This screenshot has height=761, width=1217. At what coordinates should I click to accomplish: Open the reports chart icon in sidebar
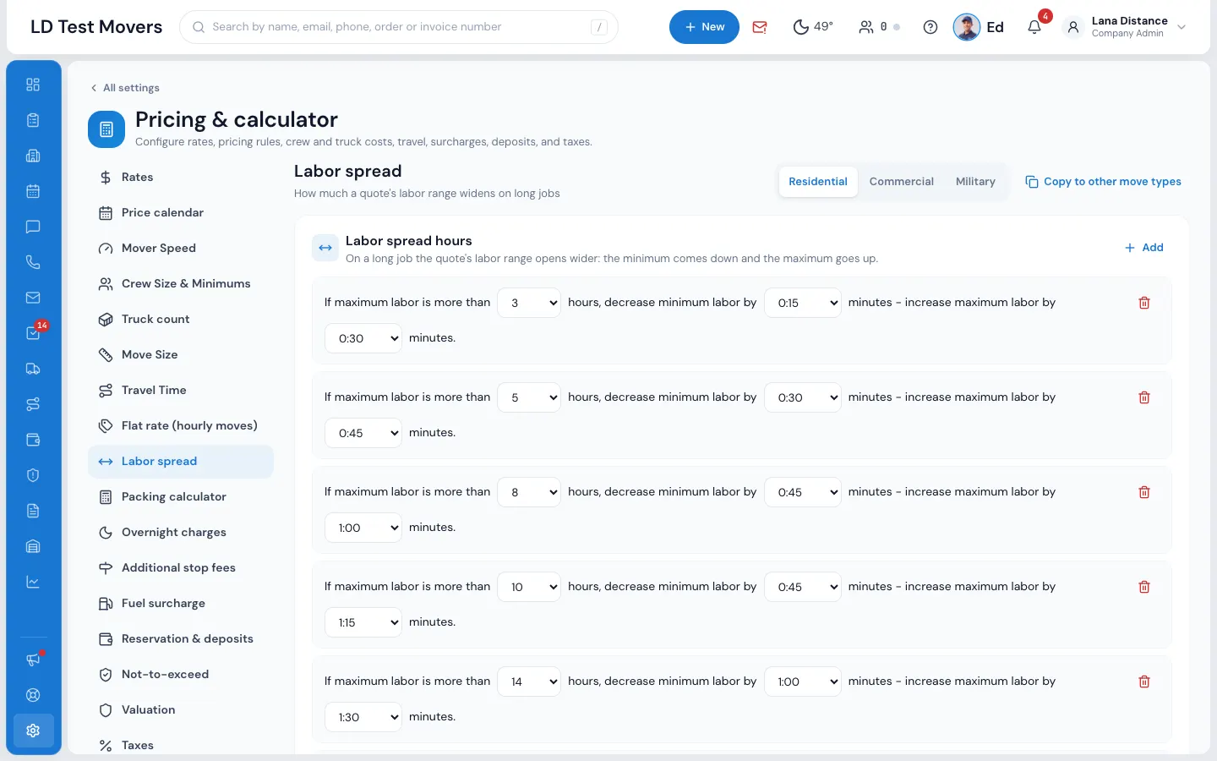33,582
